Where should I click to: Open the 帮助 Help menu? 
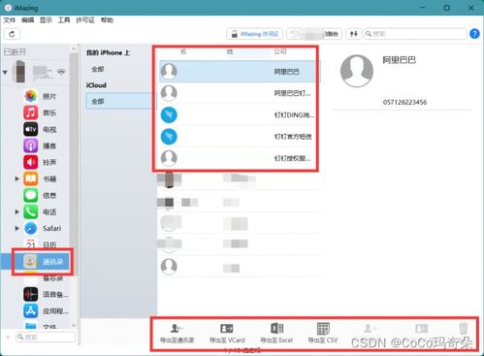(107, 20)
